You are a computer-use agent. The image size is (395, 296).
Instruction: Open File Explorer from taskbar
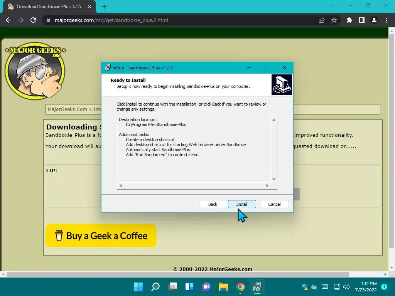[223, 287]
